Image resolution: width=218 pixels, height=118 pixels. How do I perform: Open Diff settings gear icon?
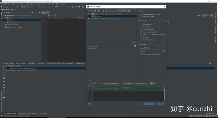154,83
